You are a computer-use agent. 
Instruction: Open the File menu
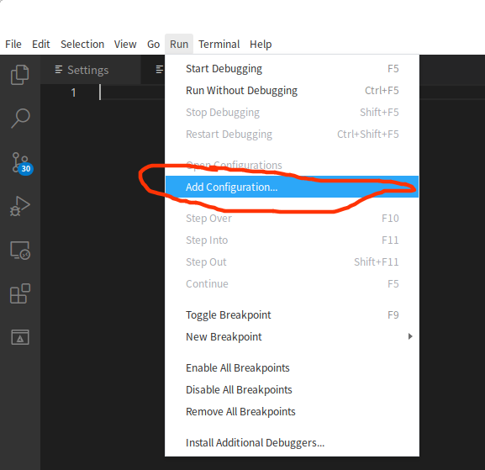coord(13,45)
